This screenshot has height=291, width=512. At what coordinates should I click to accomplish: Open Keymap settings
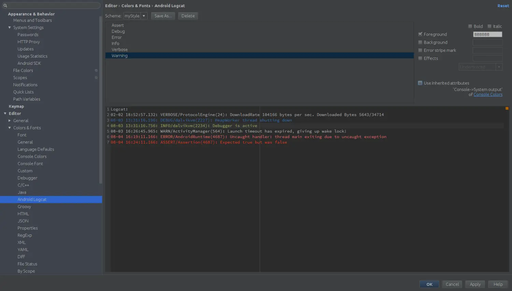point(16,106)
